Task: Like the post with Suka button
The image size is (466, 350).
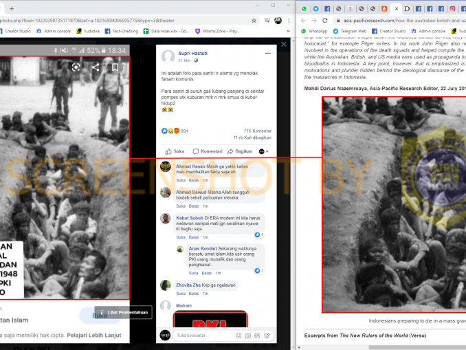Action: pyautogui.click(x=175, y=151)
